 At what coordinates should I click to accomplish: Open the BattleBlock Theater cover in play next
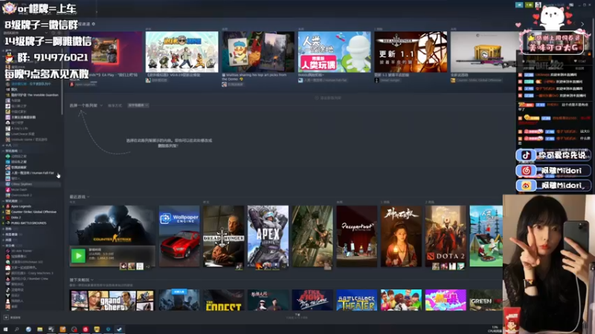357,301
